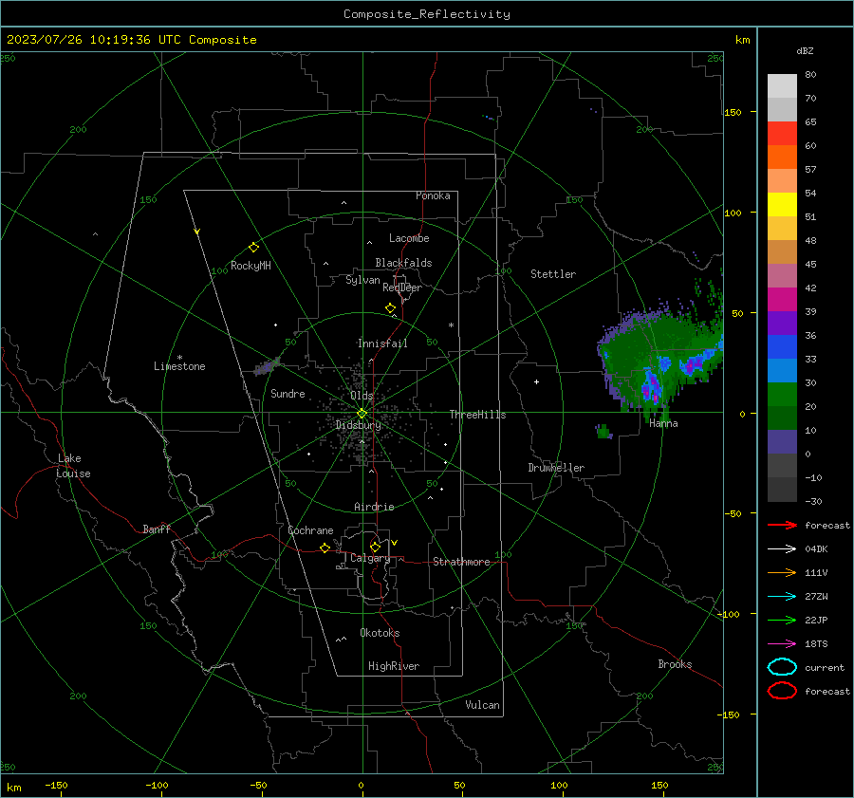Click the Okotoks label
854x798 pixels.
point(380,633)
